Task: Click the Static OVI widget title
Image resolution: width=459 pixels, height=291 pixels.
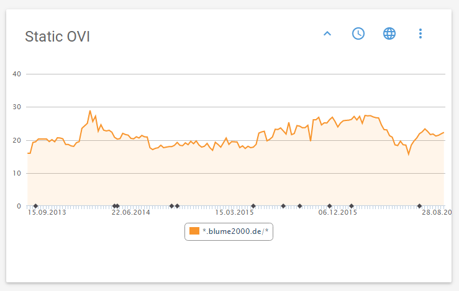Action: point(57,37)
